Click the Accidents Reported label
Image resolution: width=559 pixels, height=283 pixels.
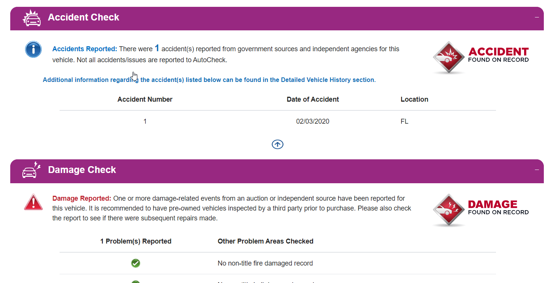coord(85,49)
